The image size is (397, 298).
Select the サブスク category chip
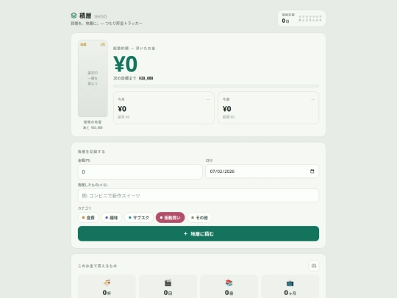click(x=139, y=218)
